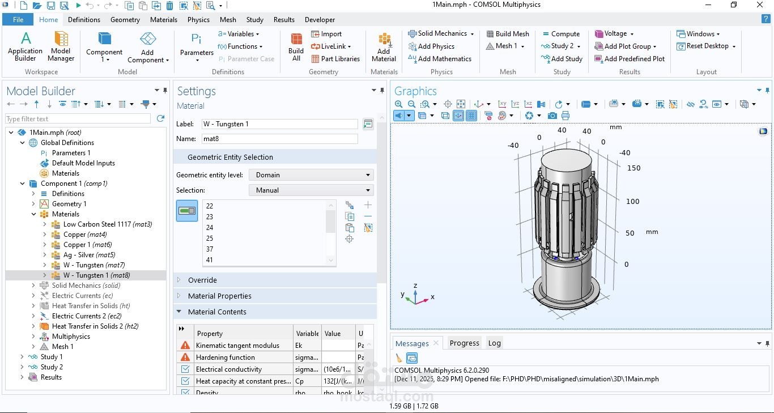Open the Windows layout dropdown
The height and width of the screenshot is (413, 774).
click(698, 33)
